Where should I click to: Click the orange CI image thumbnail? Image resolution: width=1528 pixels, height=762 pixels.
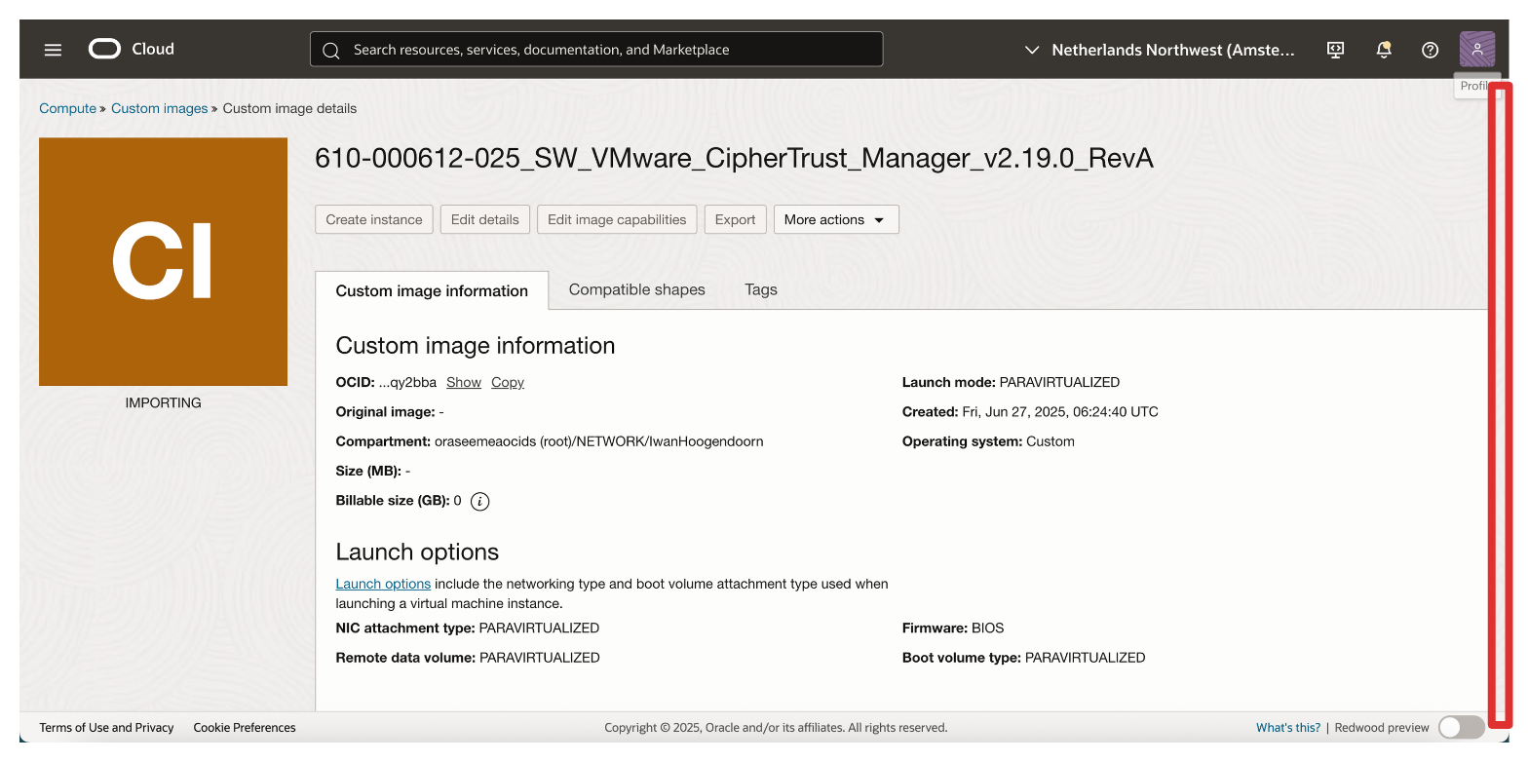[163, 261]
